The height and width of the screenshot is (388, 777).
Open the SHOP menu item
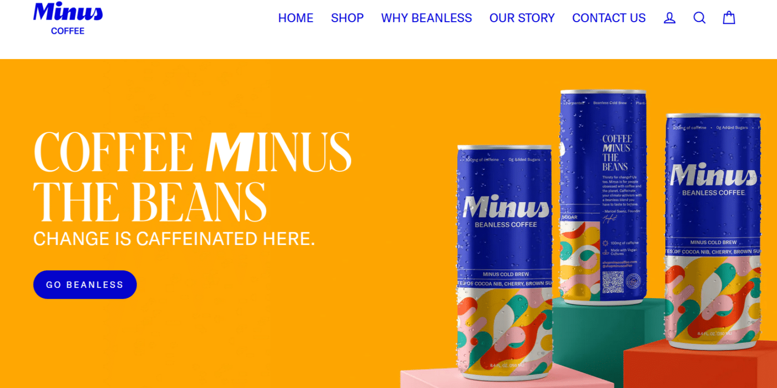pos(348,18)
